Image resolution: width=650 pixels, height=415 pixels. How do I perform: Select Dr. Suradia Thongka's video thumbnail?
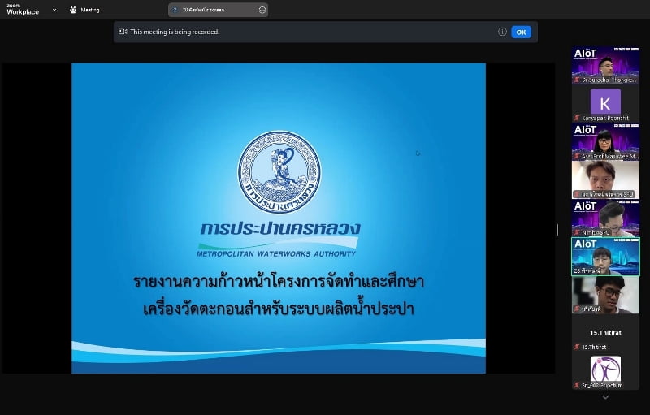[605, 66]
